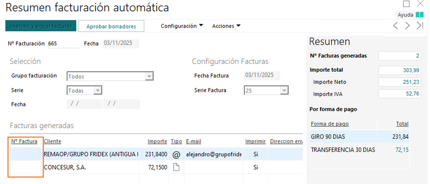Close the Resumen facturación window

[420, 4]
